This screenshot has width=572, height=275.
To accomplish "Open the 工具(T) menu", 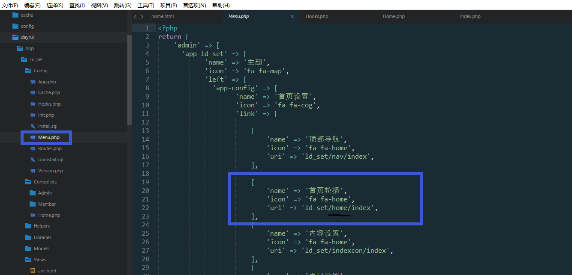I will (x=146, y=6).
